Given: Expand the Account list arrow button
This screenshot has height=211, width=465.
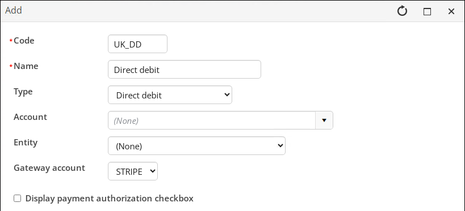Looking at the screenshot, I should [x=324, y=120].
